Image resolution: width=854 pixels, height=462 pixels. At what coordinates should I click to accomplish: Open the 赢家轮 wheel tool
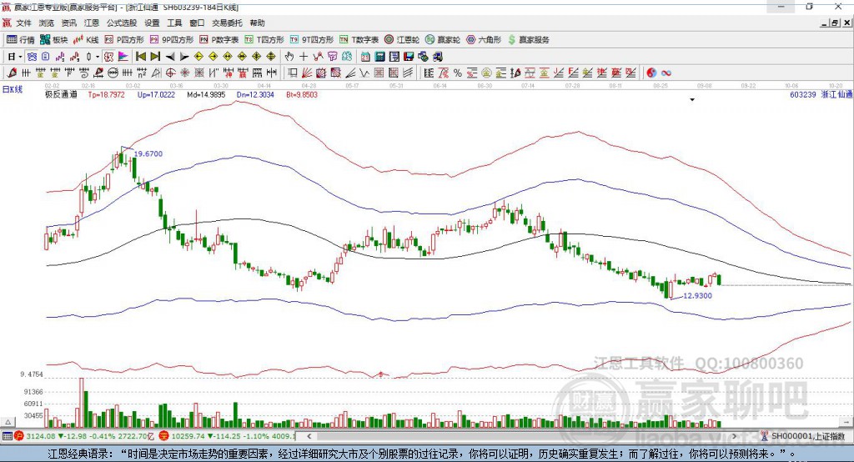tap(443, 40)
